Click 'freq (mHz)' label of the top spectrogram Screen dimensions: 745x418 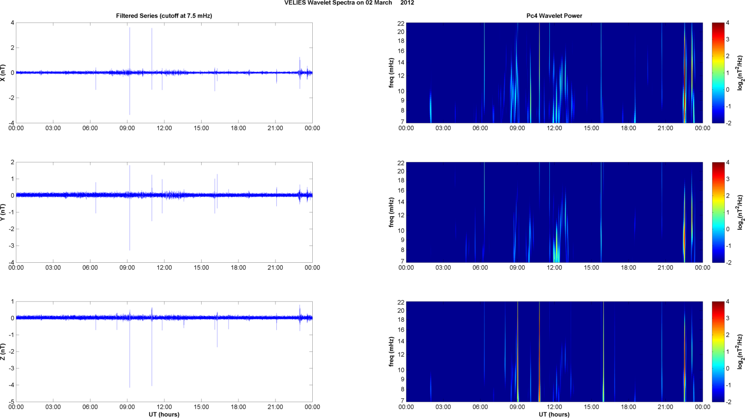[x=391, y=73]
